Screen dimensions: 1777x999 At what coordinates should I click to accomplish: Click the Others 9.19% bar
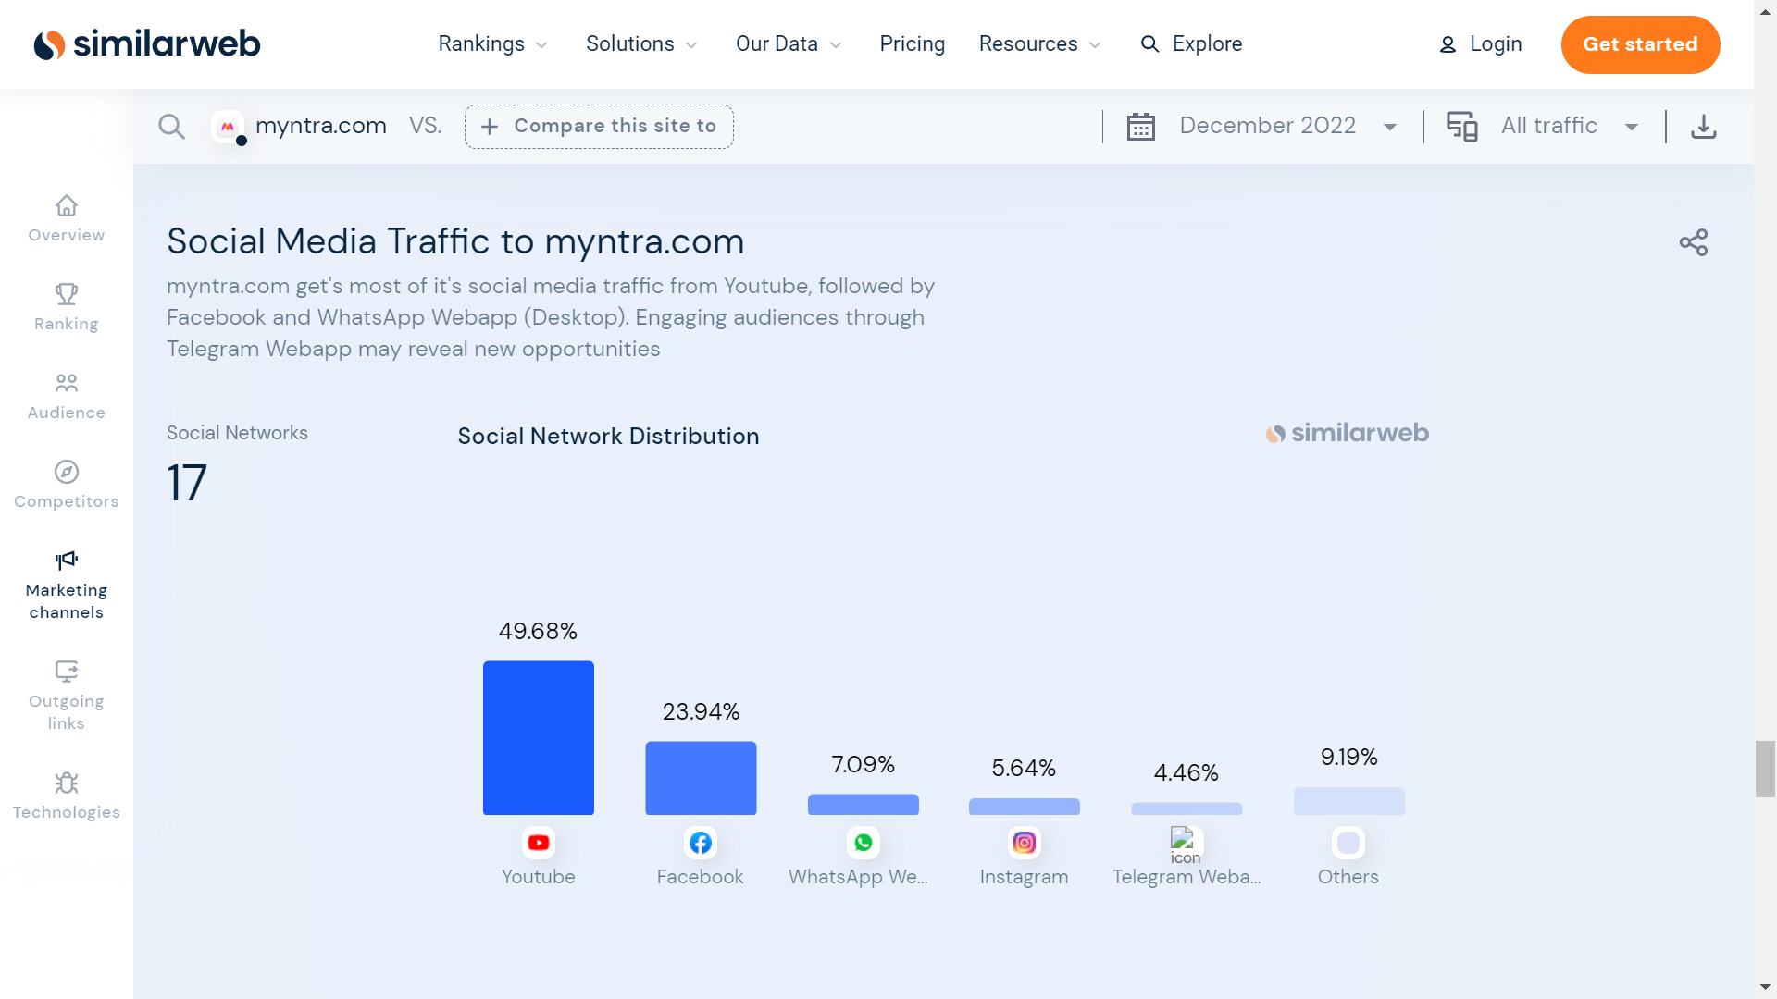coord(1348,801)
